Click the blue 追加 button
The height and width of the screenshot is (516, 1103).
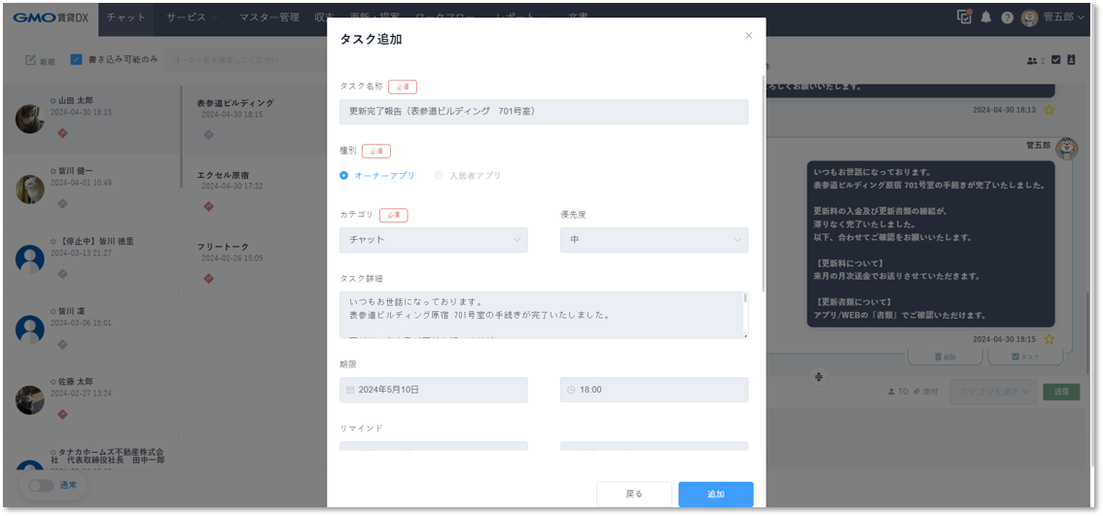click(716, 495)
